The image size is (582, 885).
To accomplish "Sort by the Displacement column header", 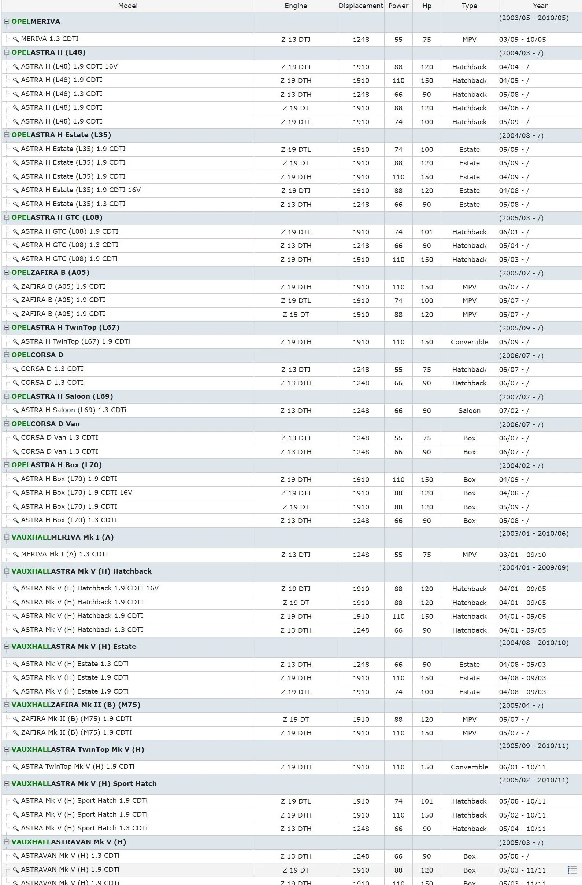I will point(361,6).
